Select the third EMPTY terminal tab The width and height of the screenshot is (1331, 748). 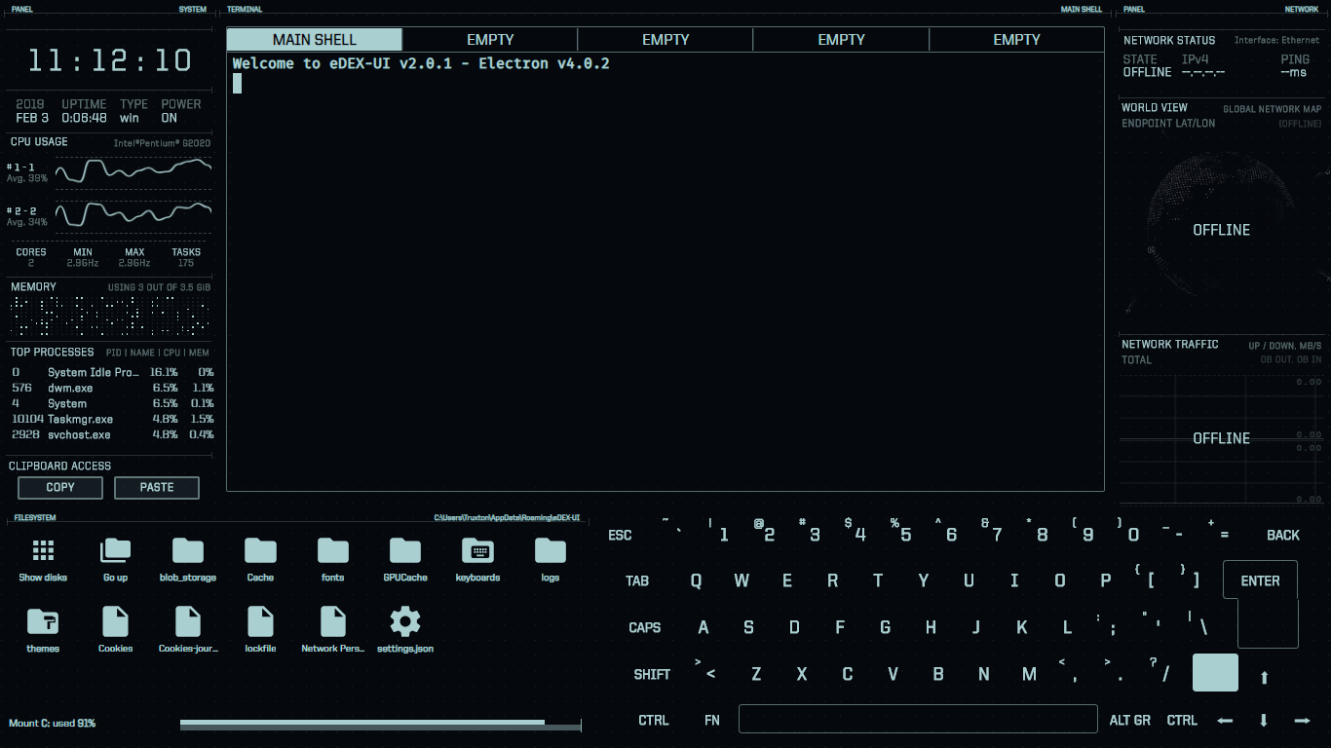coord(665,39)
